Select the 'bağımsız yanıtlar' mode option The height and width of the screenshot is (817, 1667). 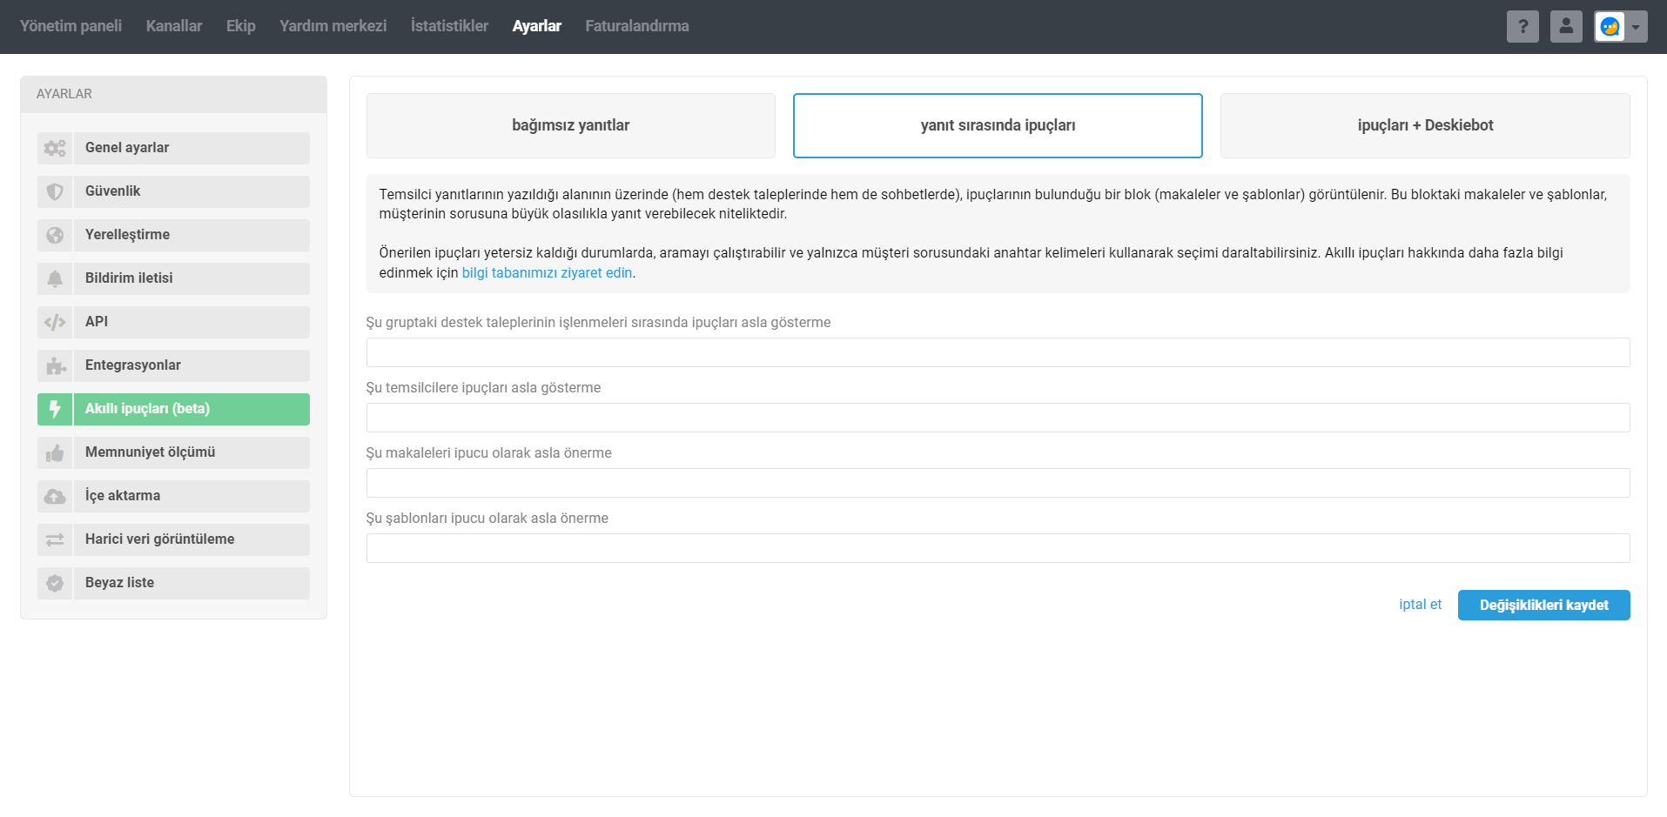570,125
